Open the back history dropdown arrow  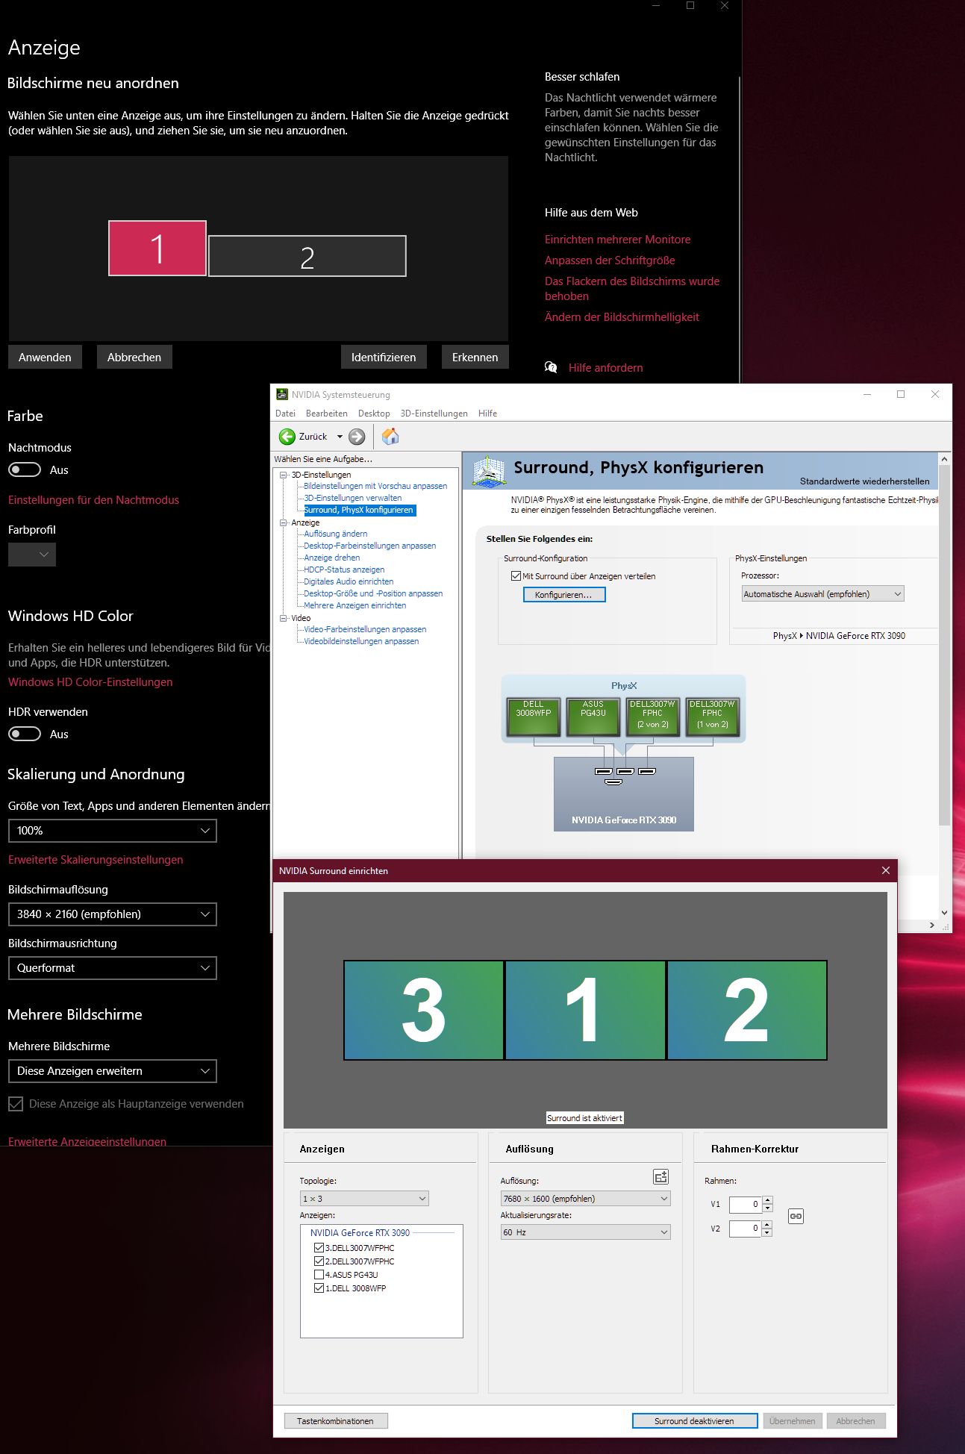tap(340, 437)
